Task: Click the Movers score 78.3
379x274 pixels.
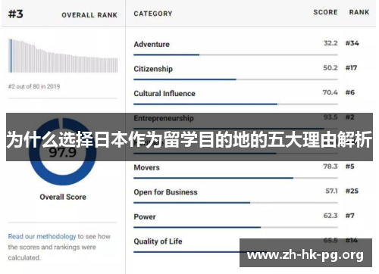Action: [x=330, y=167]
